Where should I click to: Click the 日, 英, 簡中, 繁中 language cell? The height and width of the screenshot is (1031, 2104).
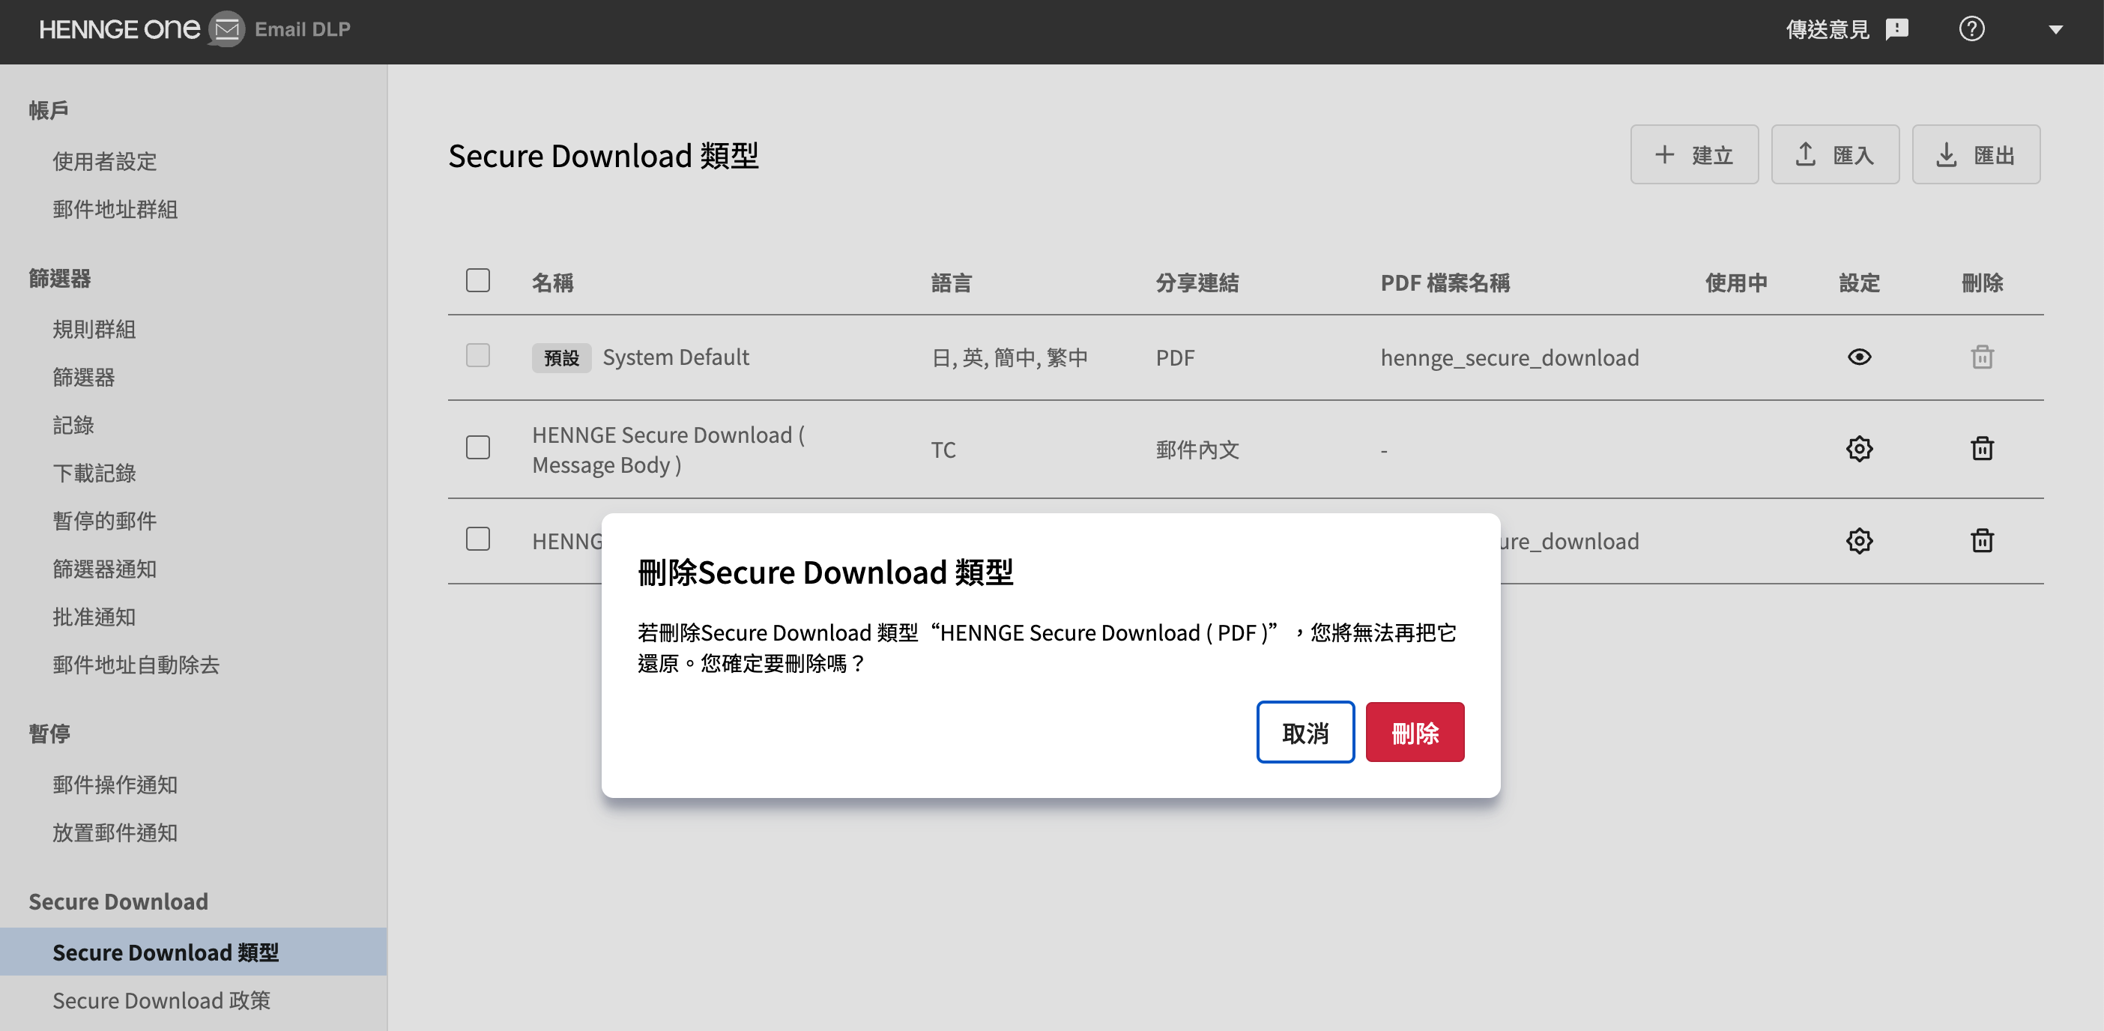click(x=1009, y=358)
